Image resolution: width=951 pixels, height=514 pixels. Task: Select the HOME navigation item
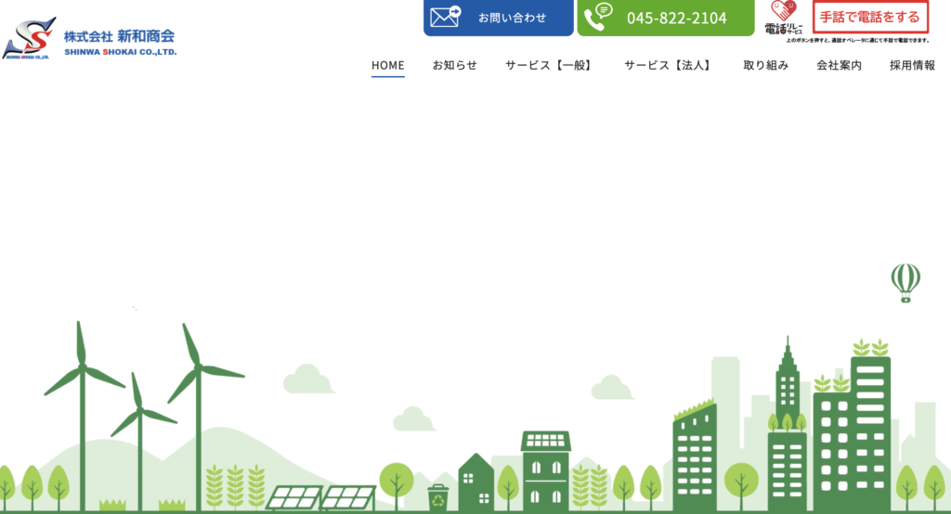pyautogui.click(x=388, y=65)
